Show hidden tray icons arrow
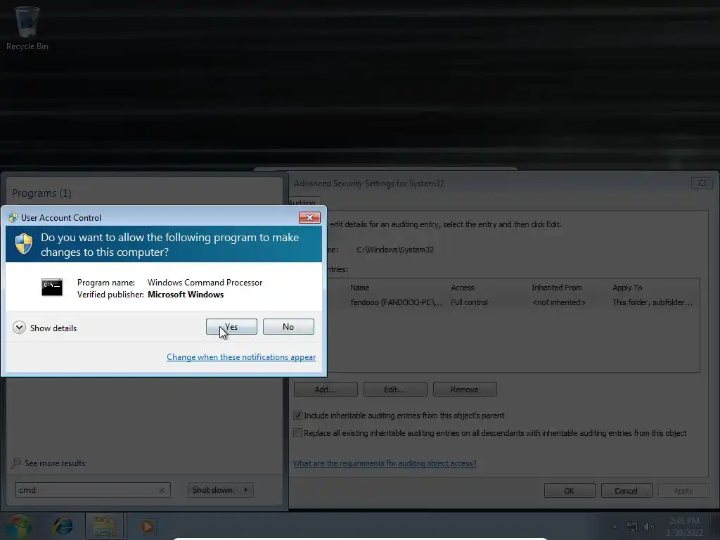The width and height of the screenshot is (720, 540). [x=615, y=527]
